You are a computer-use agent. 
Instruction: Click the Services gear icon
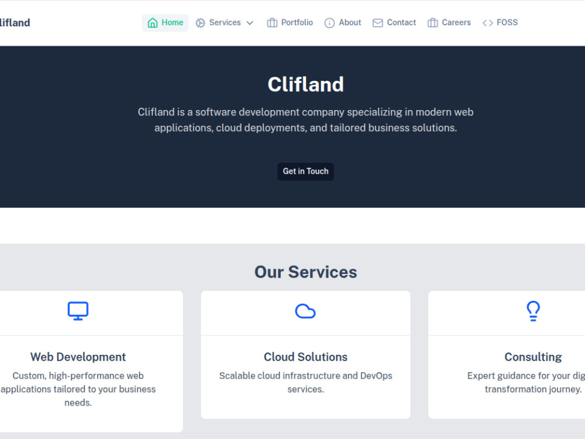click(200, 23)
